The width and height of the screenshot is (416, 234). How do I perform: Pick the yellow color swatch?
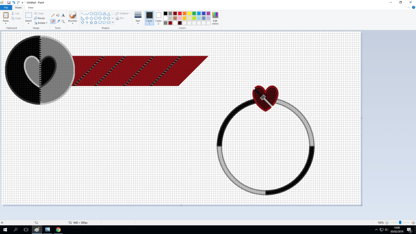(189, 14)
